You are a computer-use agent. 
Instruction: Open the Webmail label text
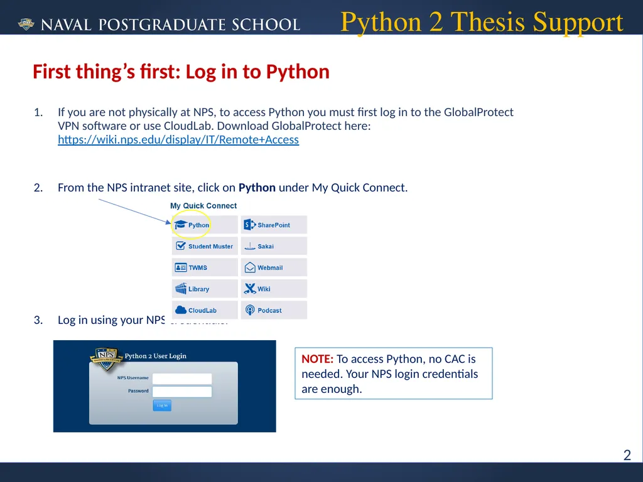point(270,267)
